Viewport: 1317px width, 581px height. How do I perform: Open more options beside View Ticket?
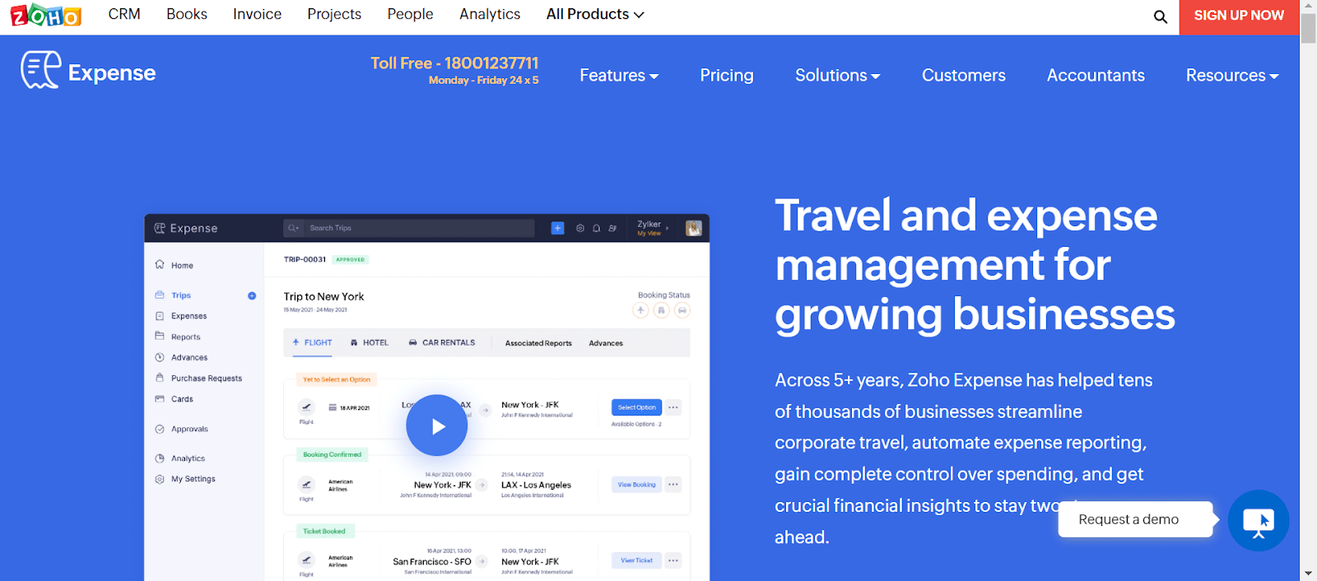click(673, 560)
